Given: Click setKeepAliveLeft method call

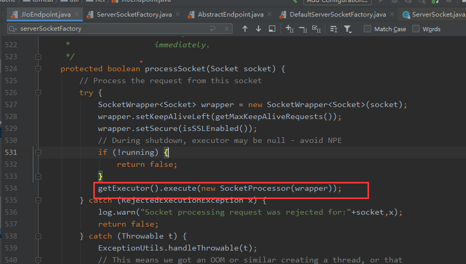Looking at the screenshot, I should tap(173, 116).
